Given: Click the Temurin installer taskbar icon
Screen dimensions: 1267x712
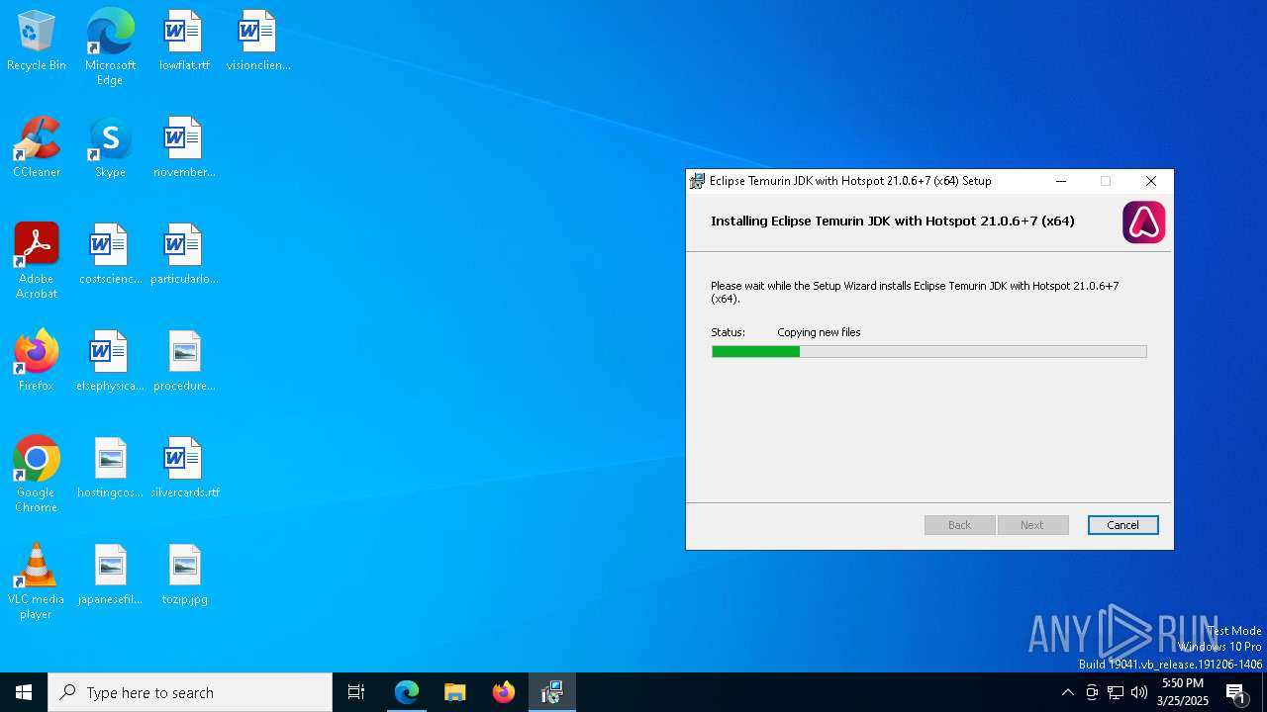Looking at the screenshot, I should (x=552, y=692).
